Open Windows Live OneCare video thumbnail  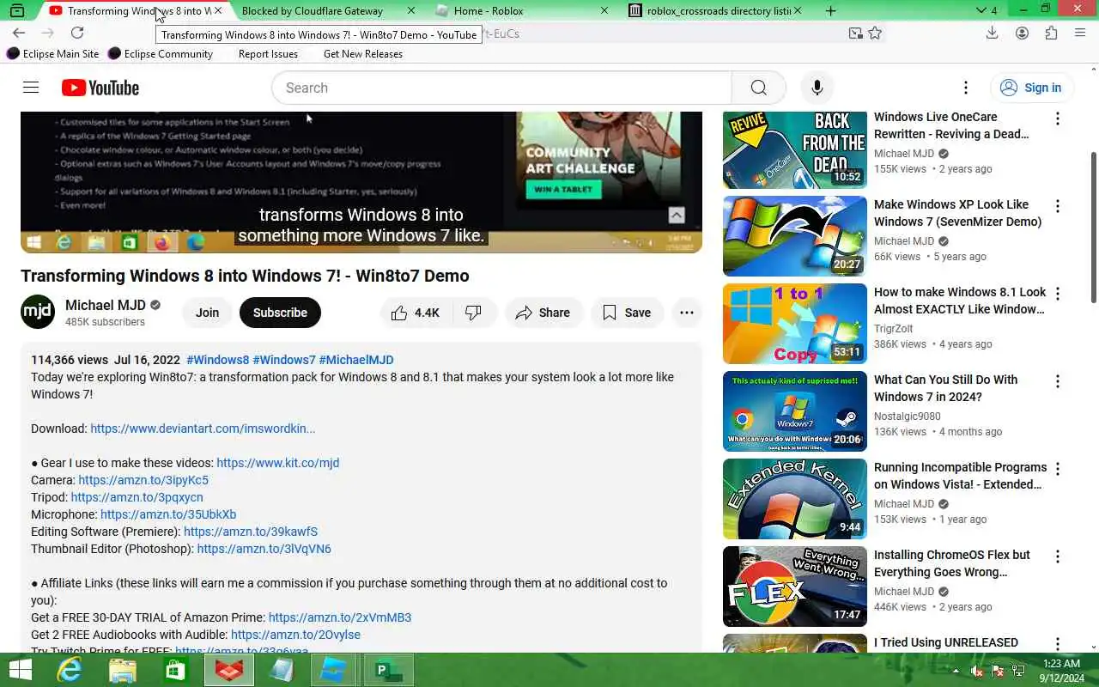click(x=795, y=149)
